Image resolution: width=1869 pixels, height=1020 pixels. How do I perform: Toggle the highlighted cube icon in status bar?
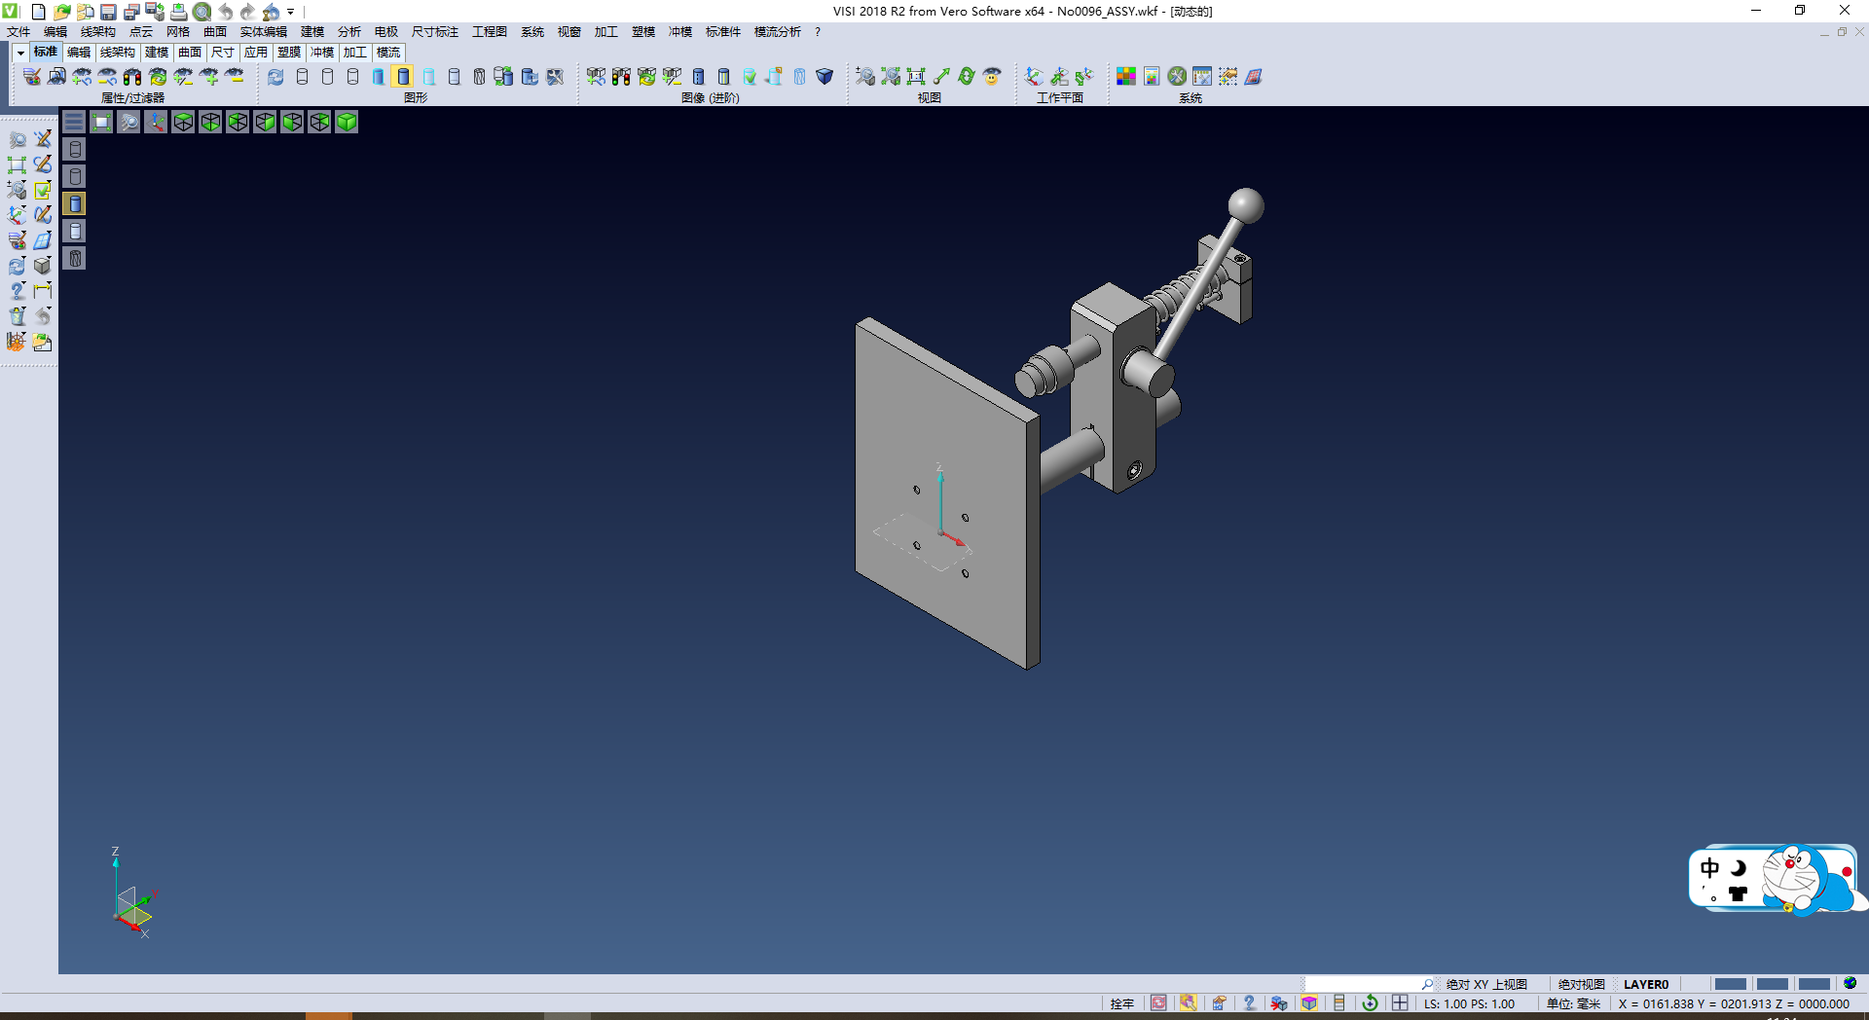pyautogui.click(x=1309, y=1003)
